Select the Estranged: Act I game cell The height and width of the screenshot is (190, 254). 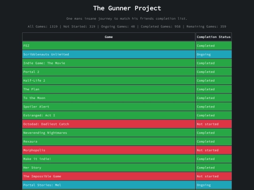coord(109,115)
